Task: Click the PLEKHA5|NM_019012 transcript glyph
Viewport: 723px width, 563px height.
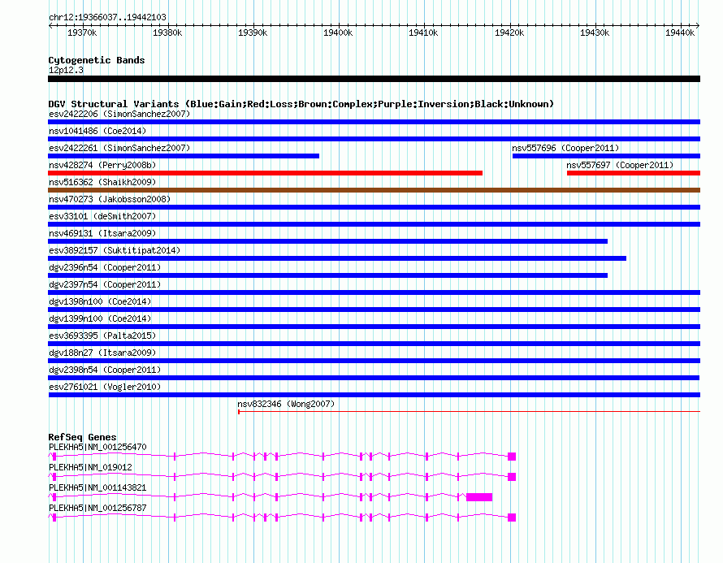Action: (x=282, y=477)
